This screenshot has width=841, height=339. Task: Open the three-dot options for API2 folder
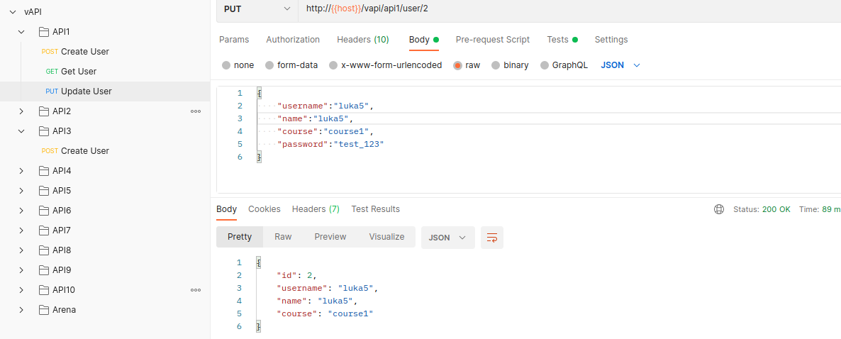tap(196, 111)
